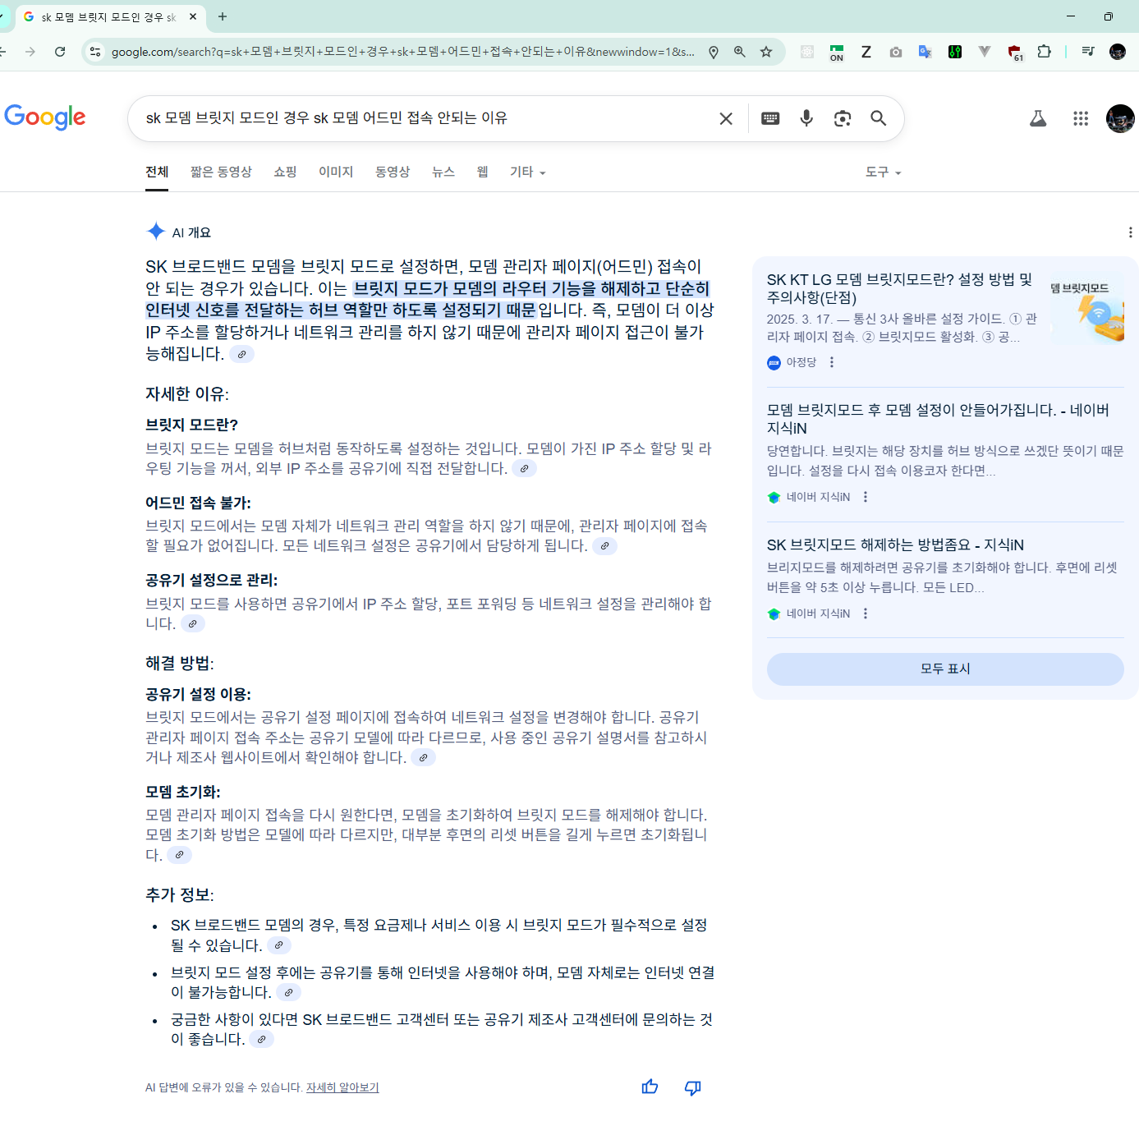Image resolution: width=1139 pixels, height=1126 pixels.
Task: Switch to the 뉴스 tab
Action: coord(443,172)
